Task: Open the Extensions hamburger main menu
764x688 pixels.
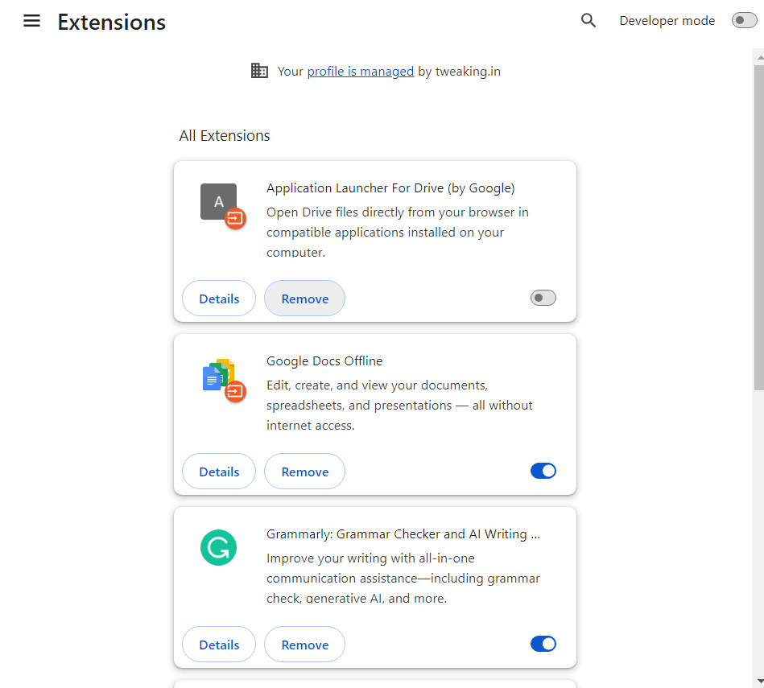Action: pyautogui.click(x=31, y=22)
